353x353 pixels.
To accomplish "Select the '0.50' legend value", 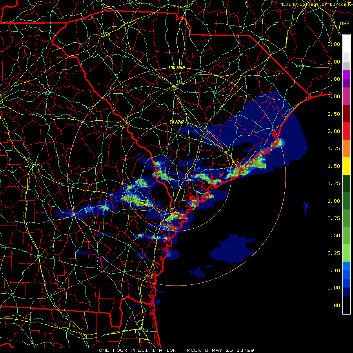I will [334, 236].
